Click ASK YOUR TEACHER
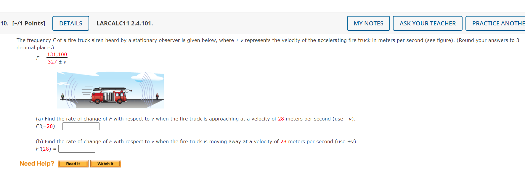Image resolution: width=525 pixels, height=189 pixels. [x=427, y=23]
